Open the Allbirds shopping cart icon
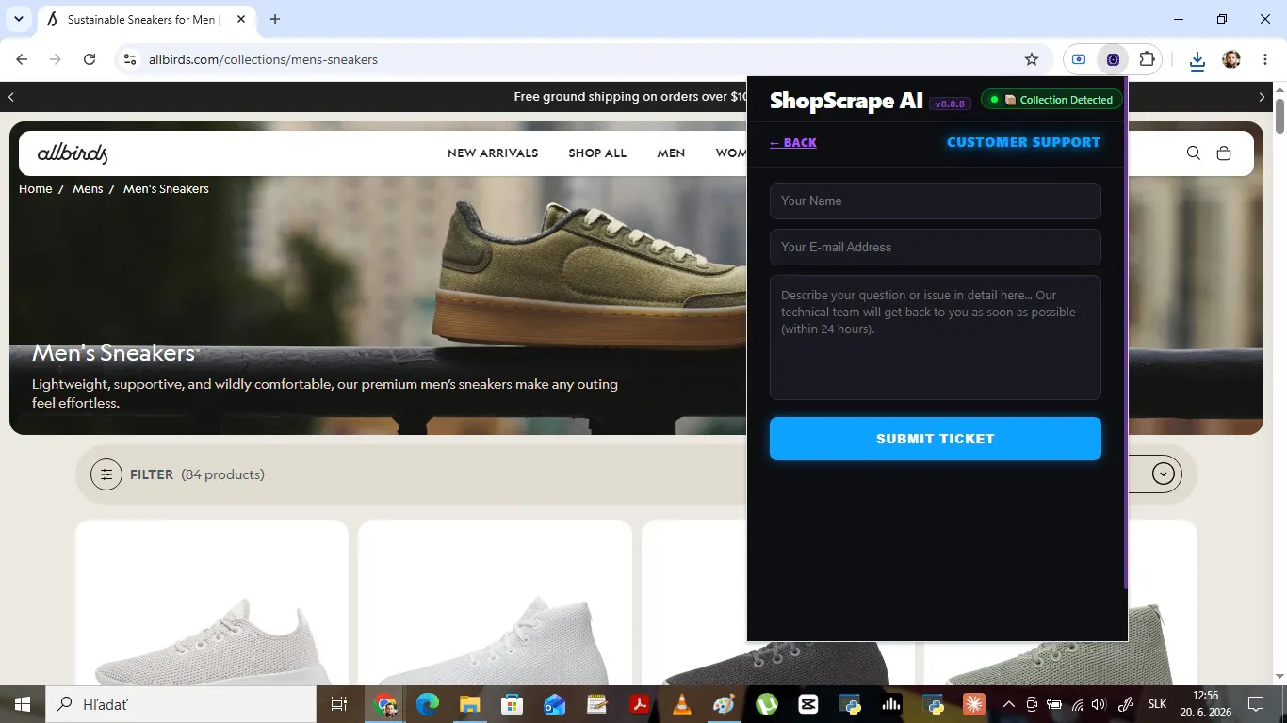Screen dimensions: 1287x723 (x=1224, y=153)
